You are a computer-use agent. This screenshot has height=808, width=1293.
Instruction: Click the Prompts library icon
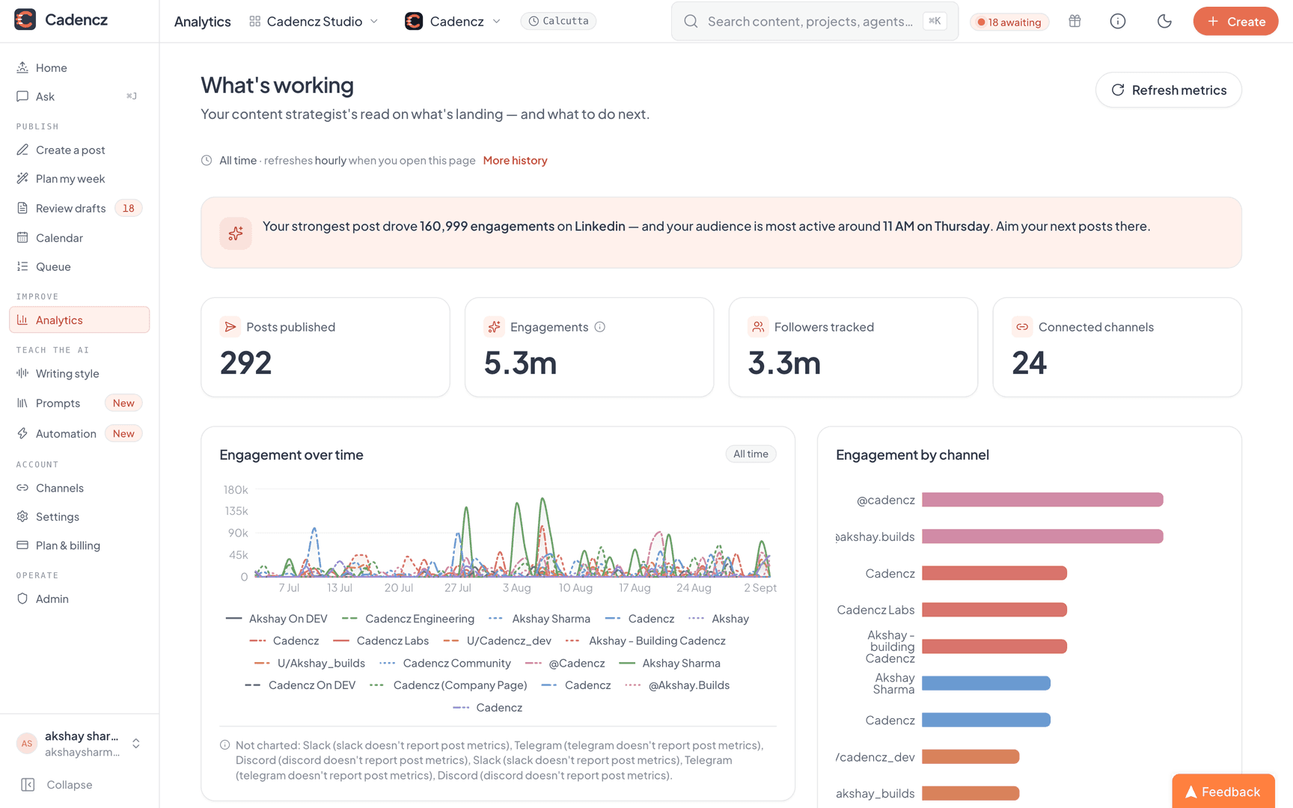pyautogui.click(x=22, y=403)
